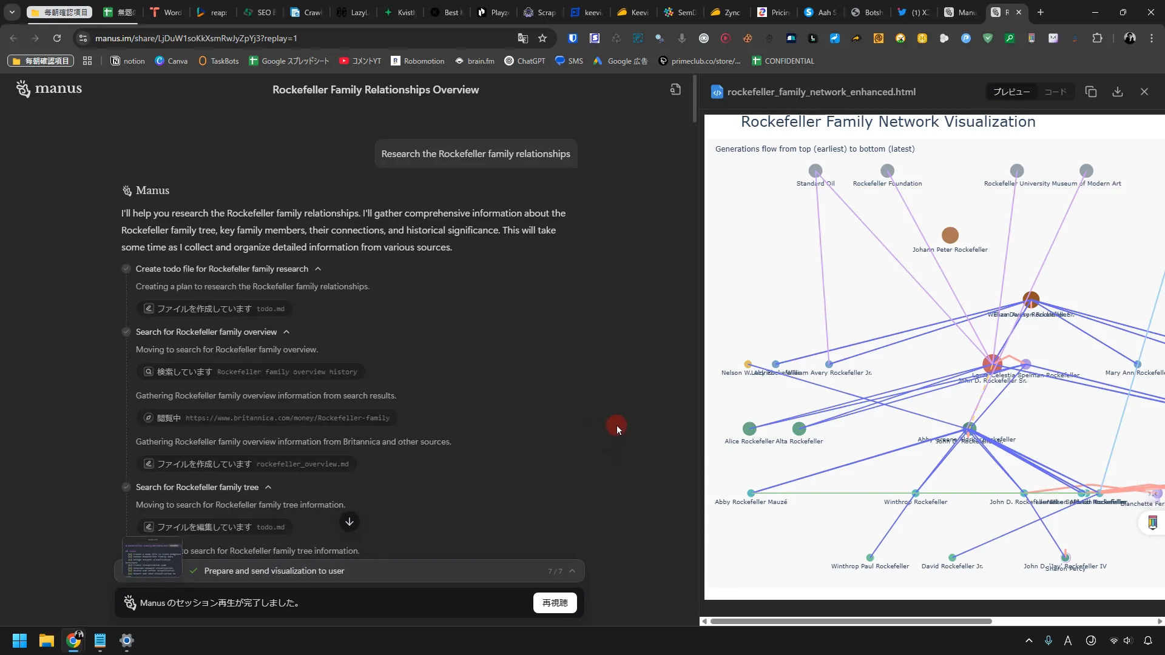Collapse 'Search for Rockefeller family overview' step

286,332
